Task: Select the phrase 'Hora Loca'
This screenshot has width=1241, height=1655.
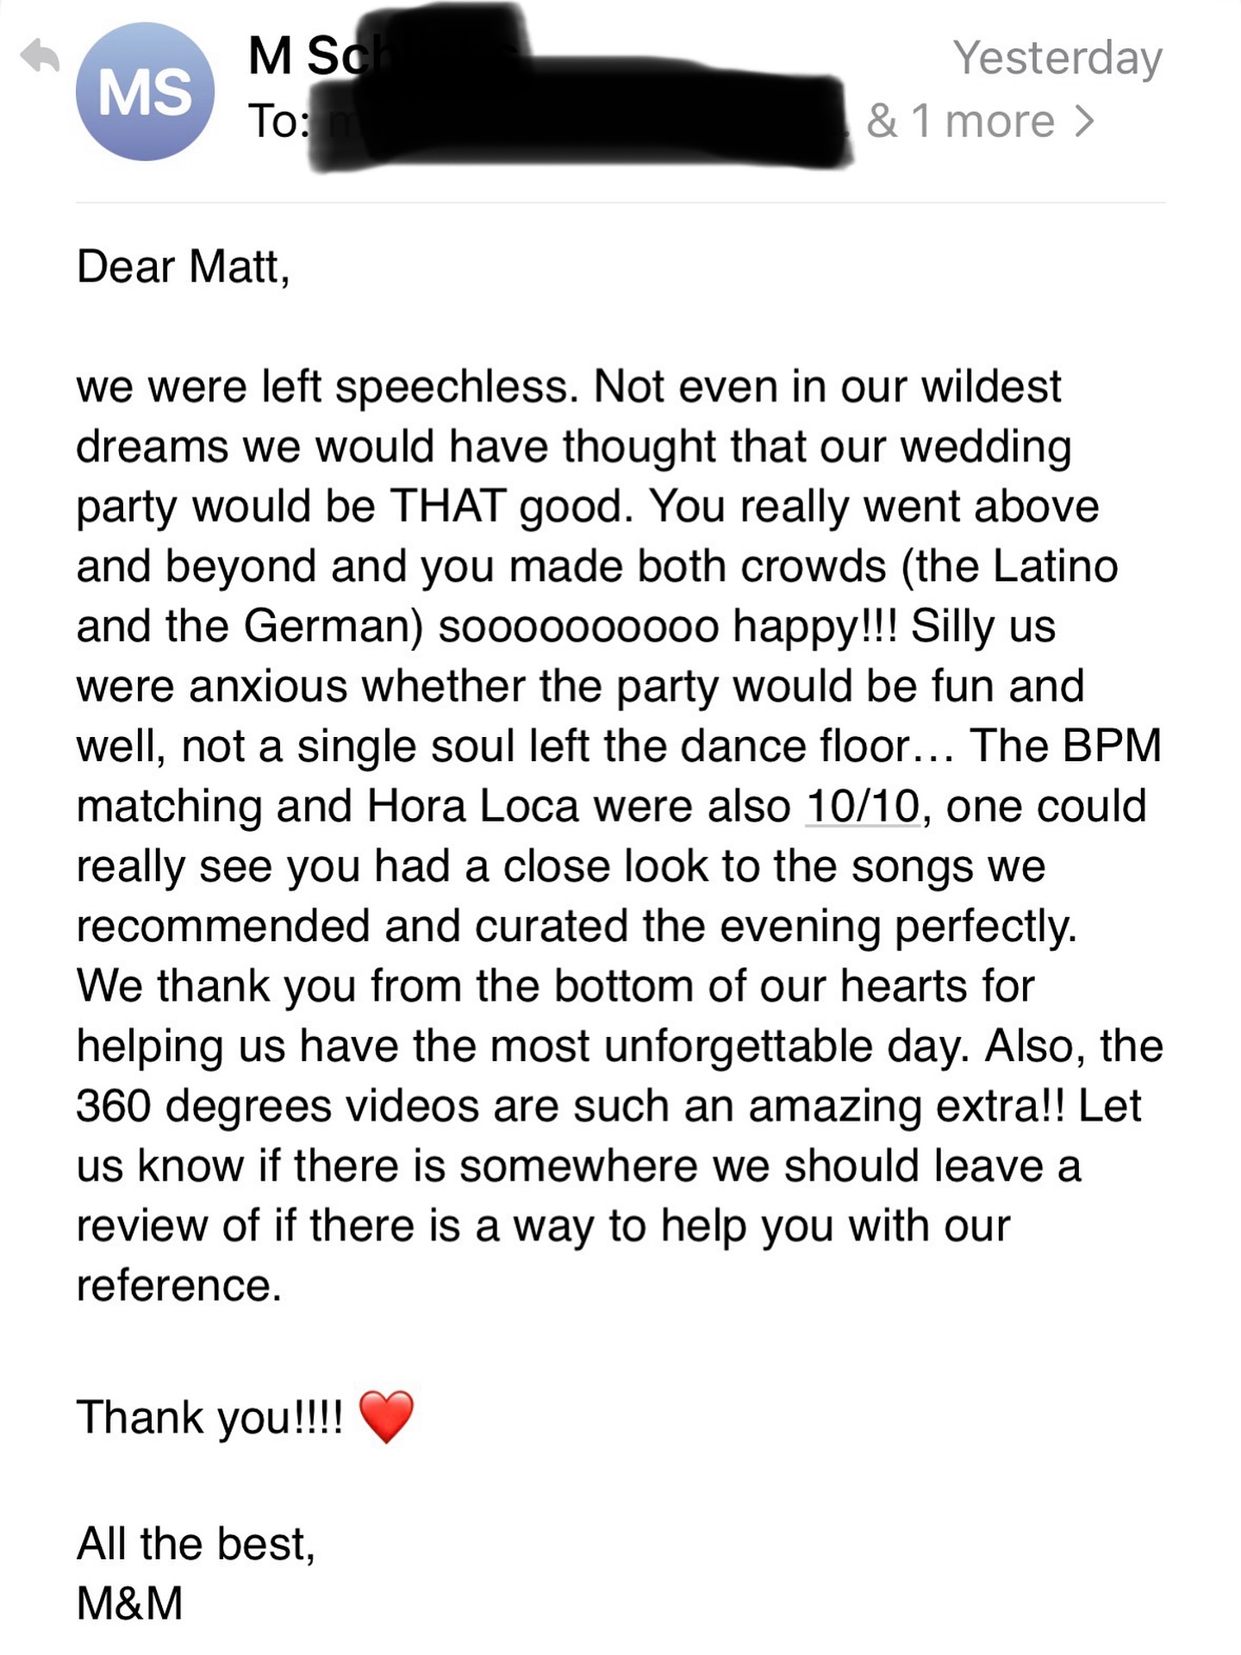Action: click(x=477, y=805)
